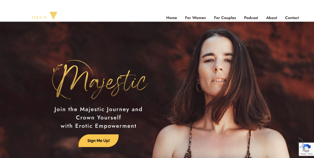The height and width of the screenshot is (158, 314).
Task: Click the Majestic script logo graphic
Action: (x=100, y=80)
